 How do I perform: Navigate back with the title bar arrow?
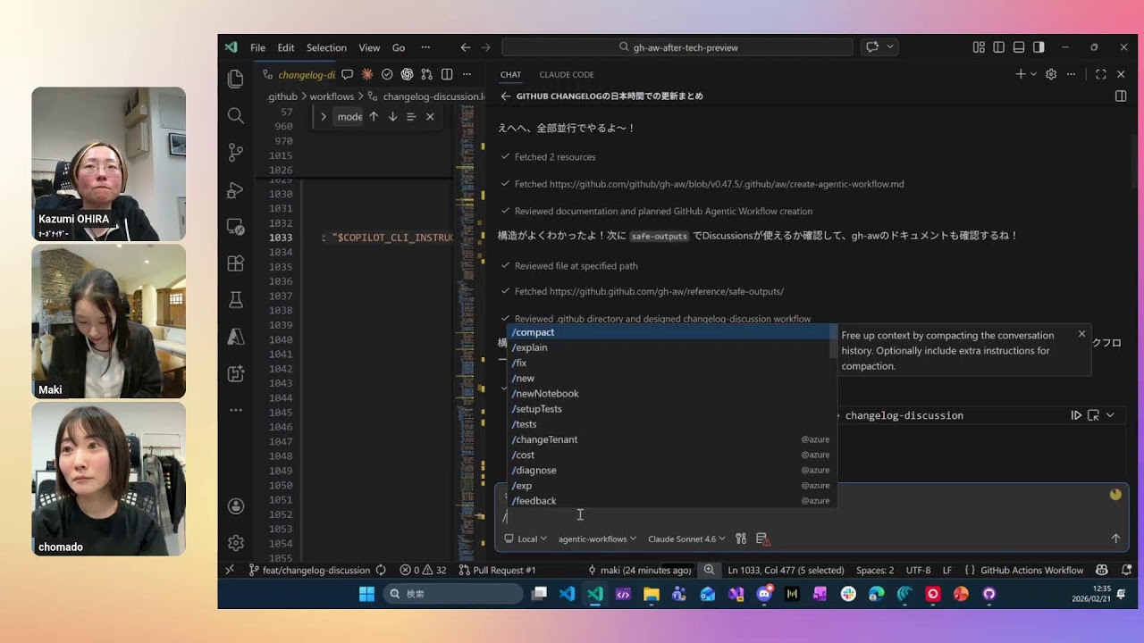click(466, 47)
